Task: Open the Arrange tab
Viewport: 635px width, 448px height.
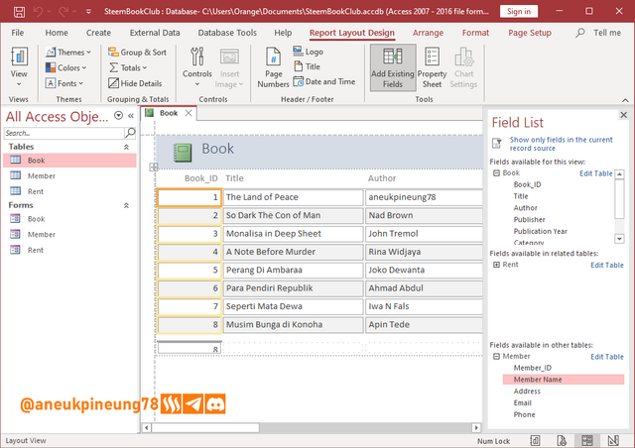Action: pyautogui.click(x=428, y=33)
